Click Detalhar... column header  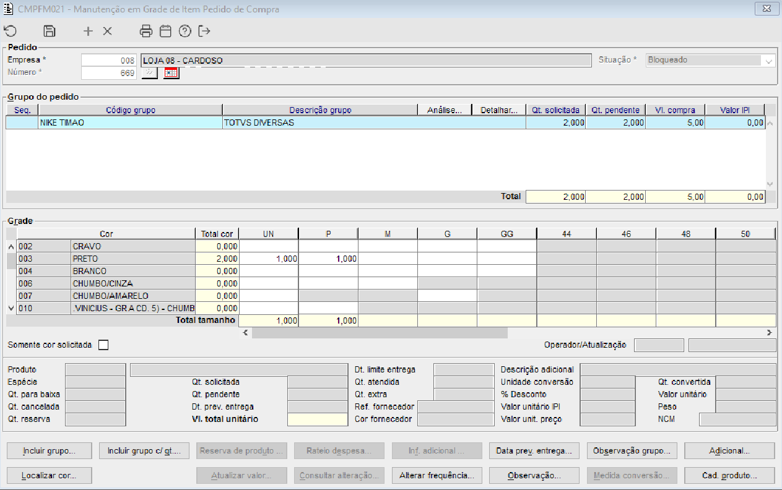[x=499, y=110]
